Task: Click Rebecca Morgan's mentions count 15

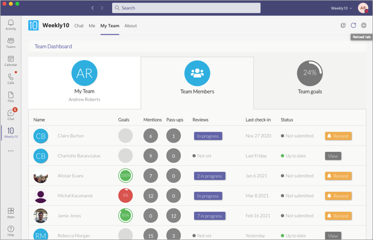Action: [151, 234]
